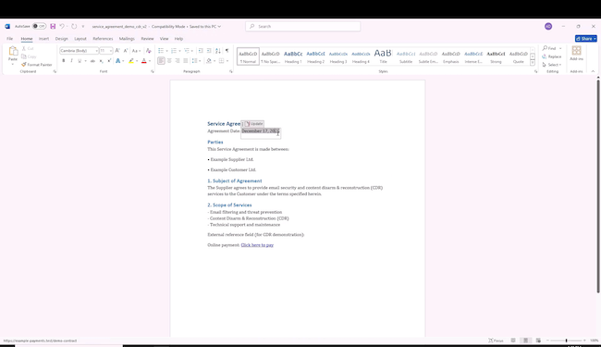Viewport: 601px width, 347px height.
Task: Open the Font dialog launcher
Action: (153, 71)
